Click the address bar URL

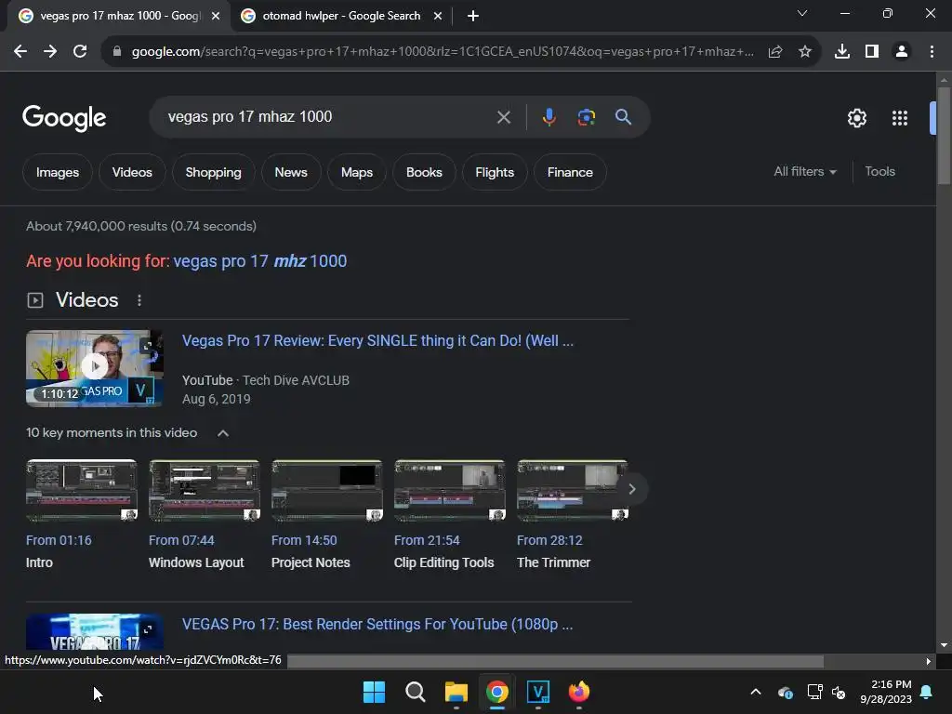pyautogui.click(x=443, y=52)
